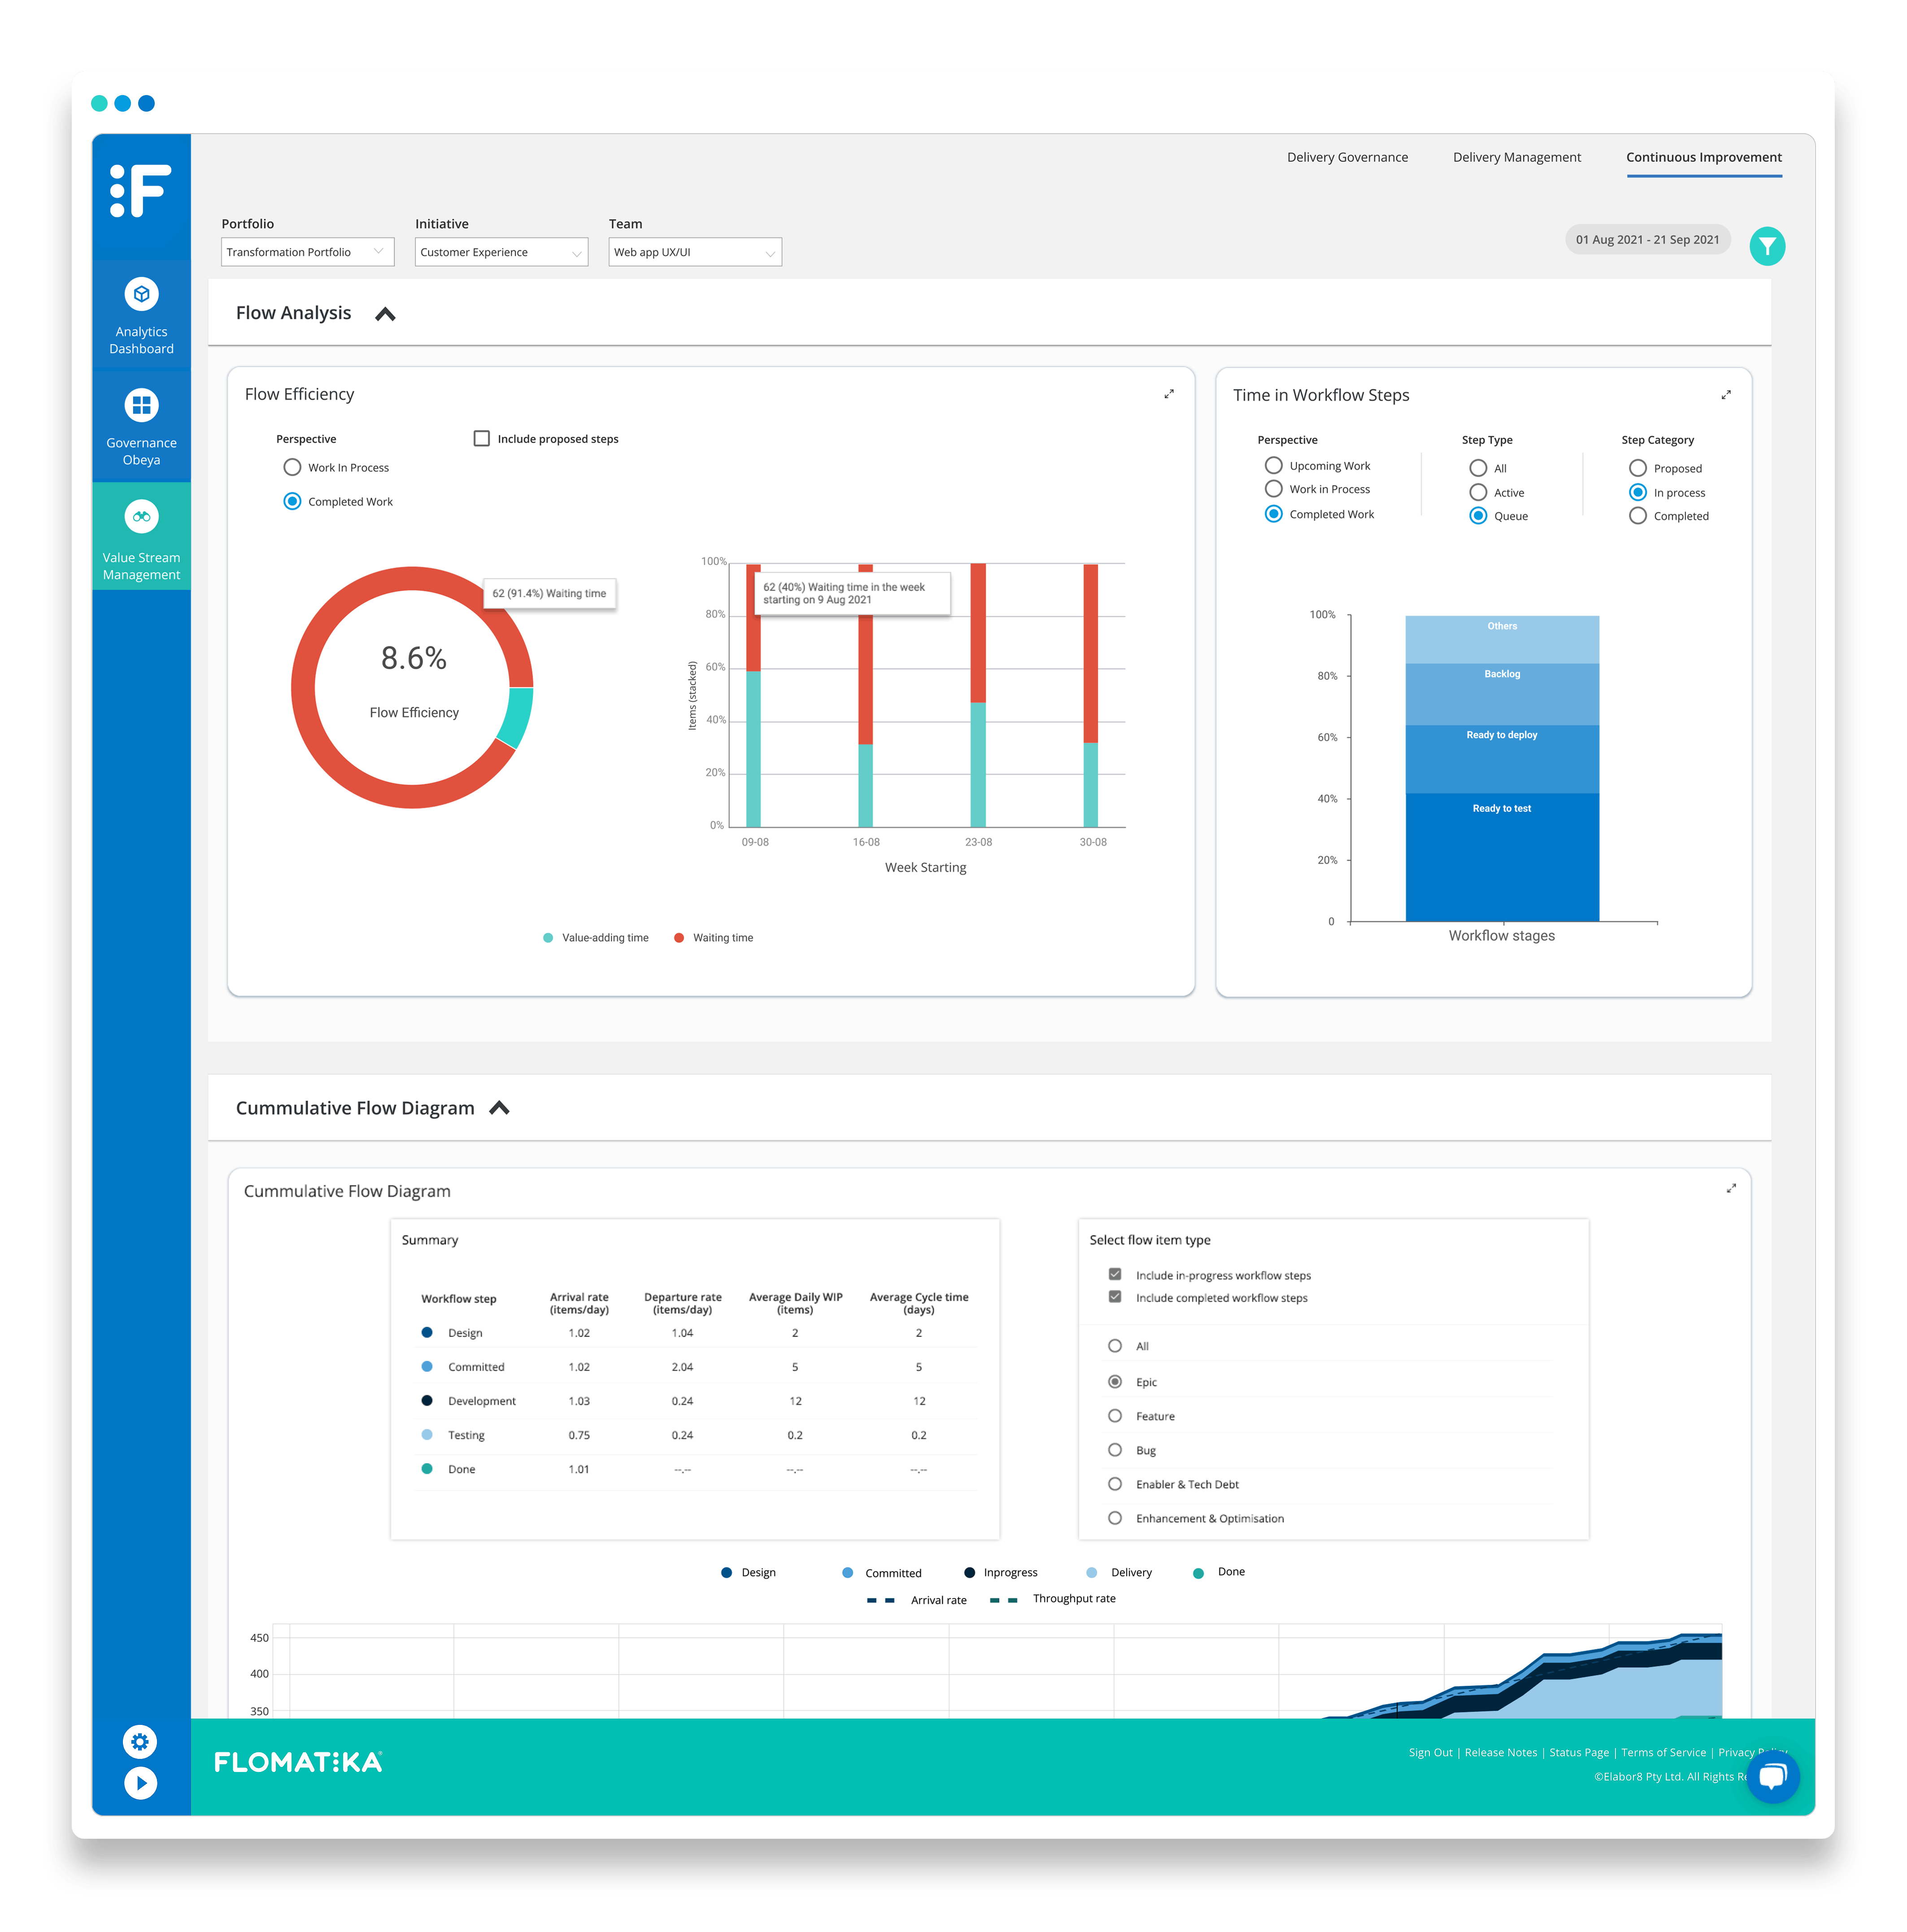1907x1932 pixels.
Task: Select Work In Process perspective in Flow Efficiency
Action: tap(292, 467)
